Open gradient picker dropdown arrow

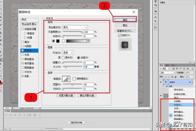(x=88, y=41)
